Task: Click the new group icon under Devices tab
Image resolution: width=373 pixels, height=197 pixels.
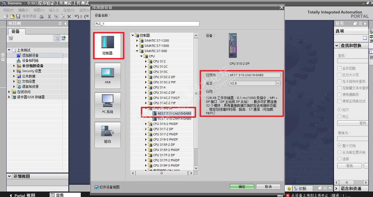Action: [10, 38]
